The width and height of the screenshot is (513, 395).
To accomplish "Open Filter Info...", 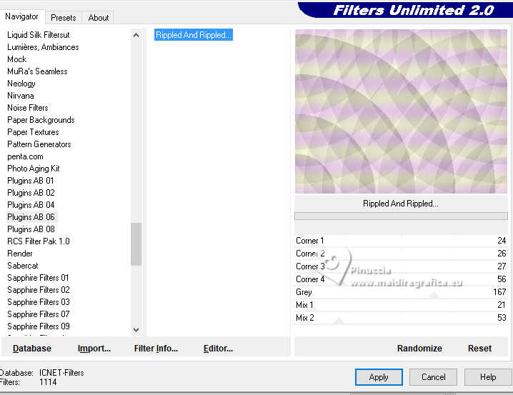I will pyautogui.click(x=156, y=349).
